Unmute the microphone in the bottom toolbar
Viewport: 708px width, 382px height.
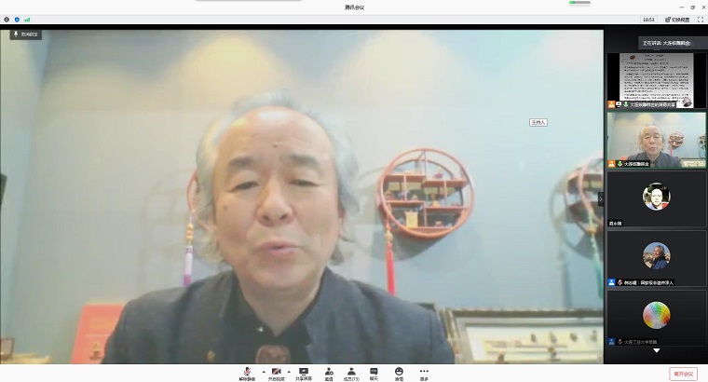(x=246, y=372)
